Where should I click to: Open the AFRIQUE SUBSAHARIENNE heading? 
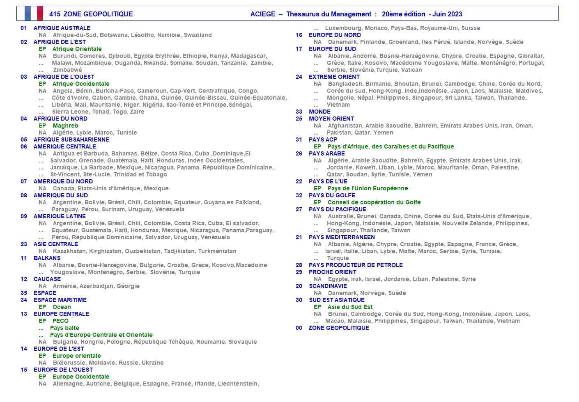point(71,139)
